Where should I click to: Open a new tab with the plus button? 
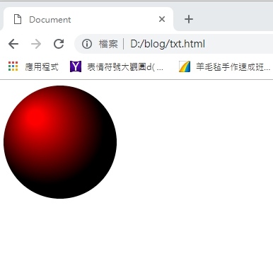(189, 19)
